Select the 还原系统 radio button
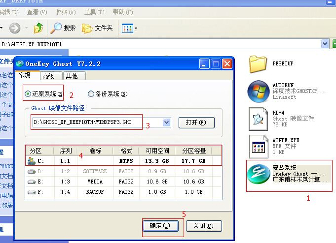 28,94
